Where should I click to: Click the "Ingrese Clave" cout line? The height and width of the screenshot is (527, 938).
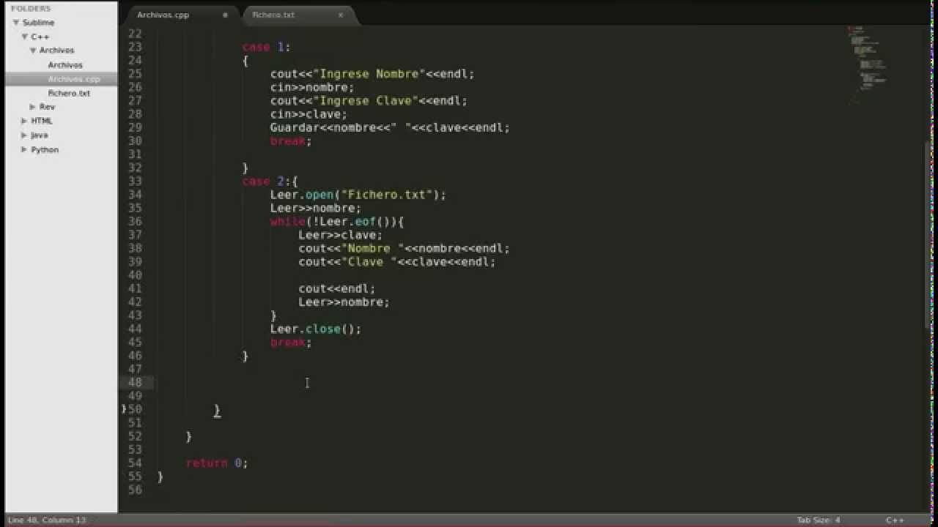click(x=369, y=101)
